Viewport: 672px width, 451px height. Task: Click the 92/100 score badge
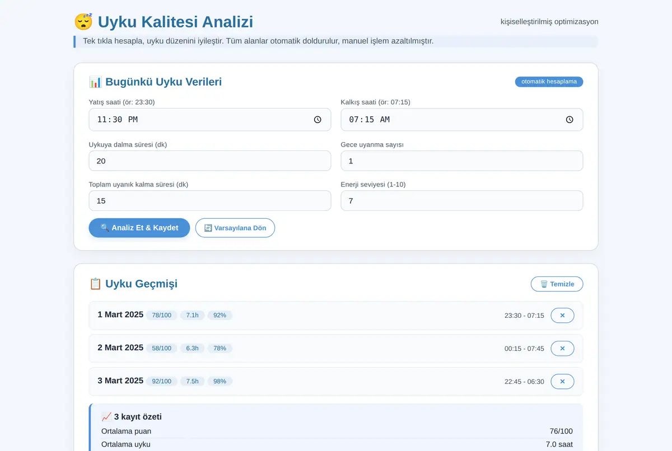(162, 382)
